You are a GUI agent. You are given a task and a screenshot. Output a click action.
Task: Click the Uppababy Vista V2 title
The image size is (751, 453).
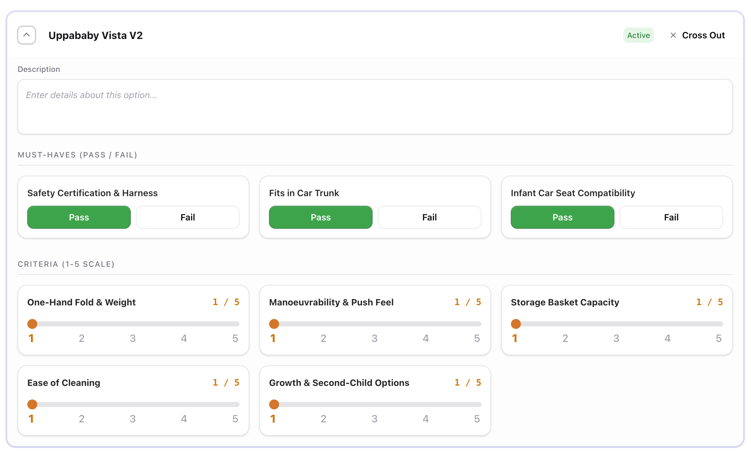(96, 35)
